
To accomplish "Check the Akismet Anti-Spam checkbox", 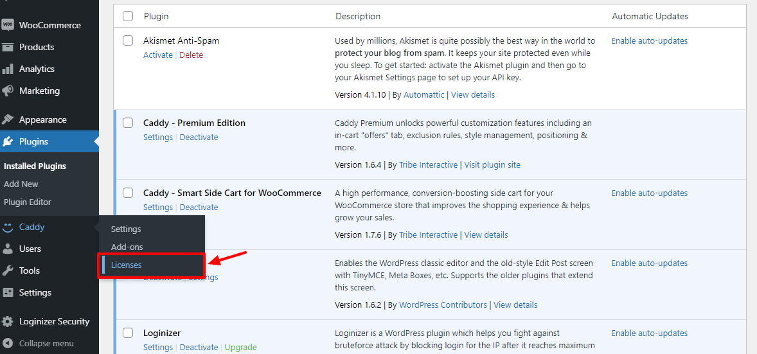I will point(128,40).
